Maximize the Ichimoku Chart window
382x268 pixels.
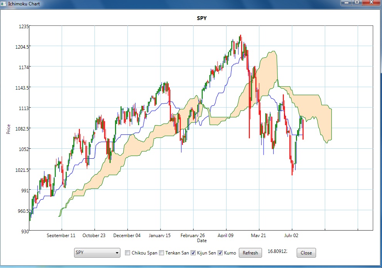pos(357,2)
